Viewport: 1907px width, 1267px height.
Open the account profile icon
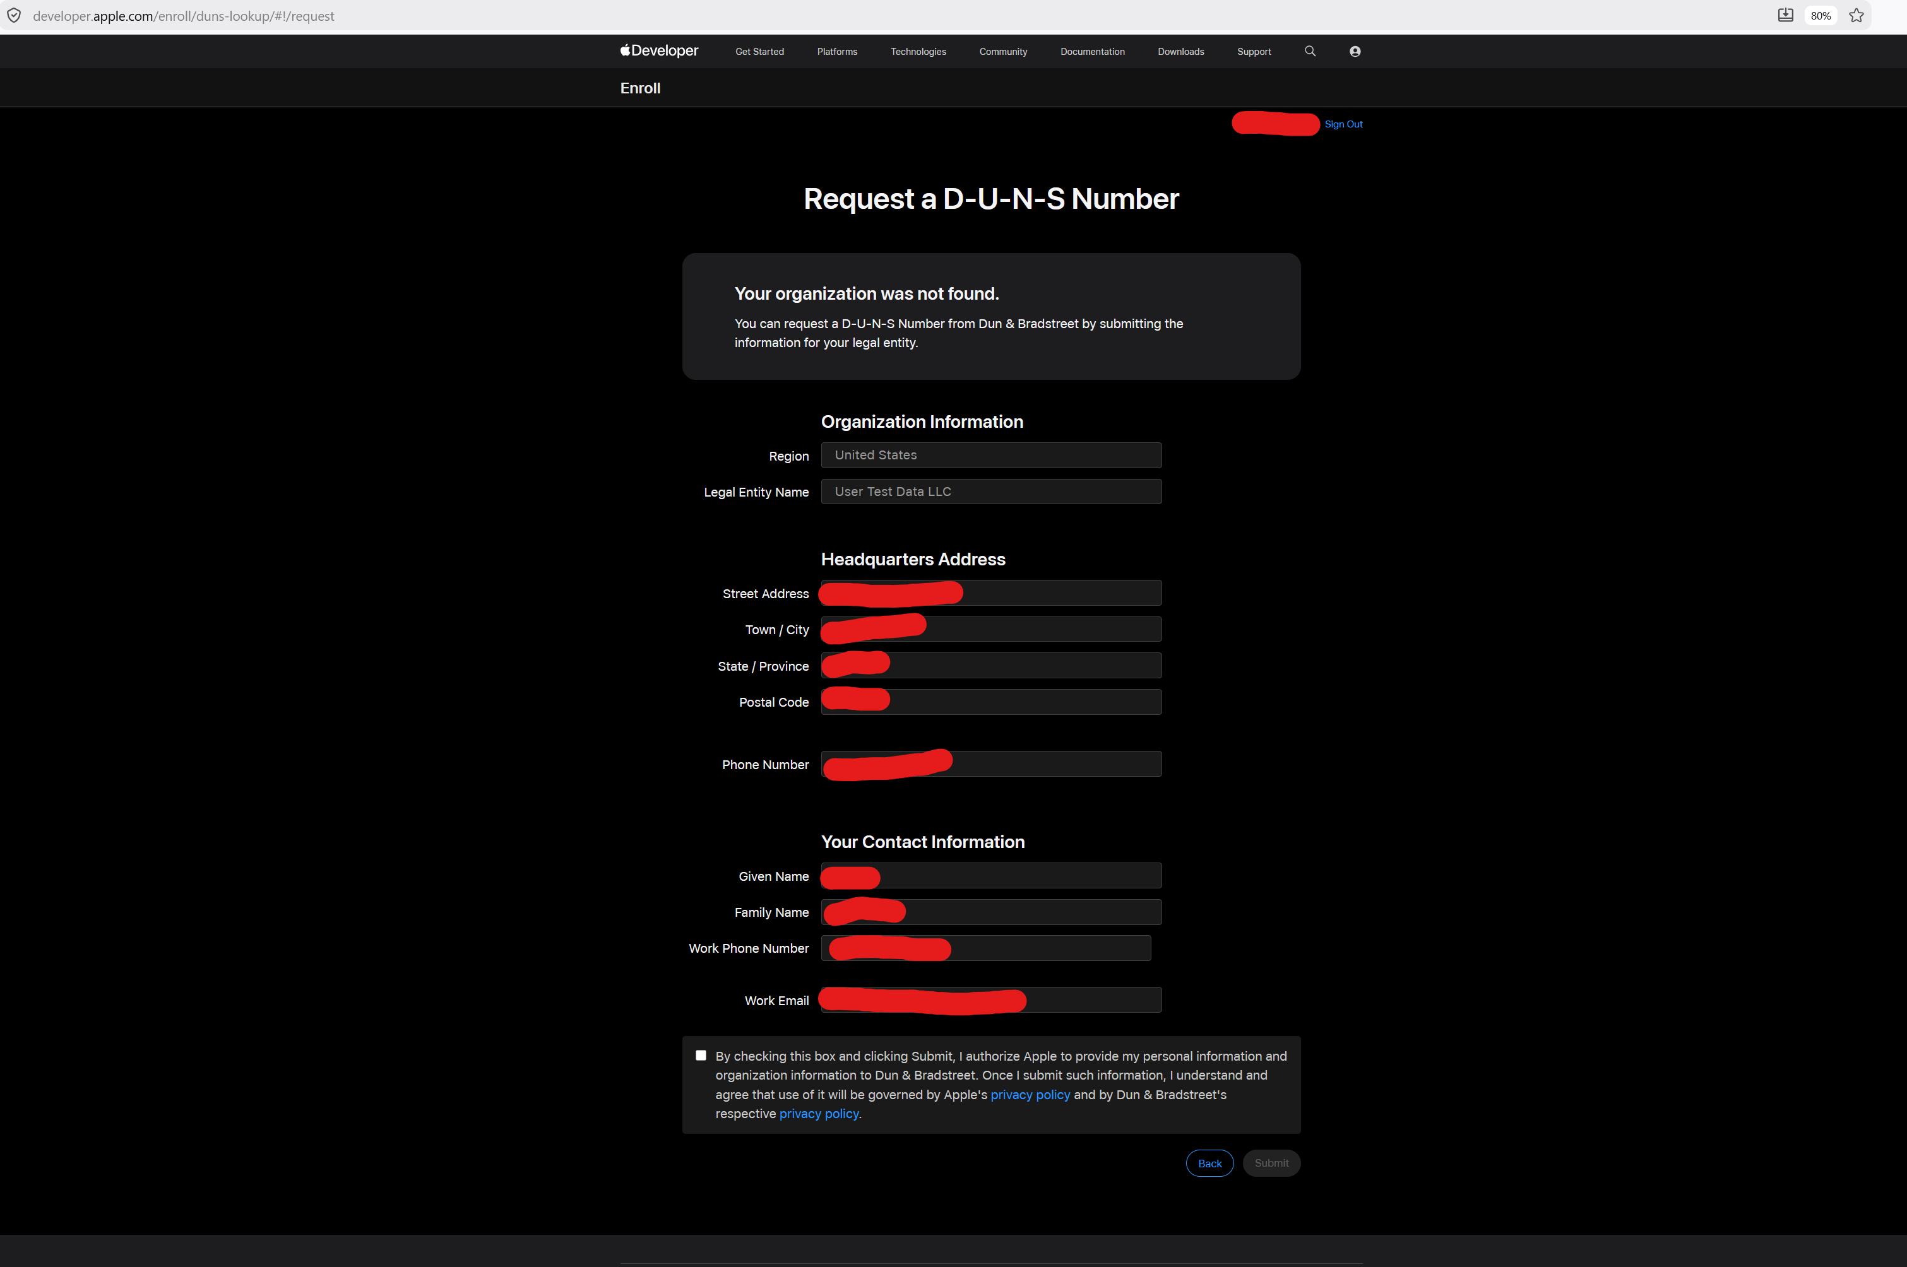click(x=1355, y=51)
